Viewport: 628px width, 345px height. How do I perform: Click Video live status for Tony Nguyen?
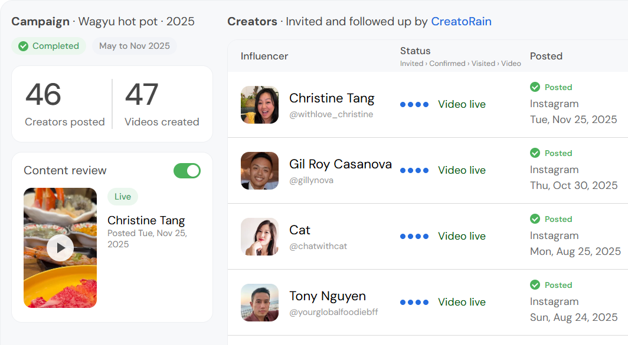click(x=462, y=302)
